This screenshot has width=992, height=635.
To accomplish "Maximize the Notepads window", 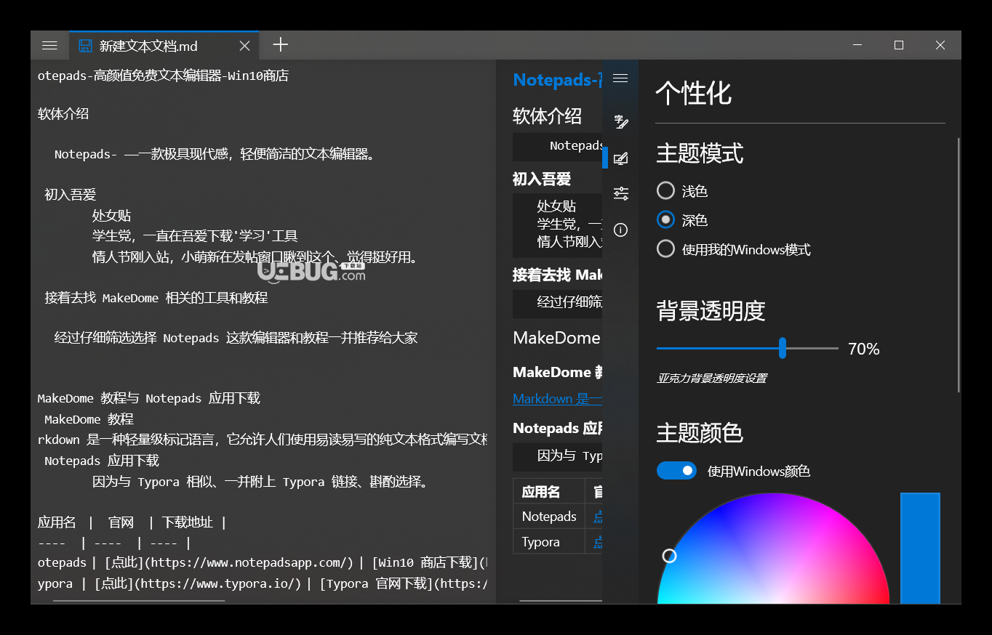I will click(899, 45).
